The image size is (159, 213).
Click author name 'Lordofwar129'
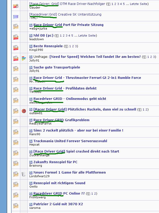click(39, 176)
